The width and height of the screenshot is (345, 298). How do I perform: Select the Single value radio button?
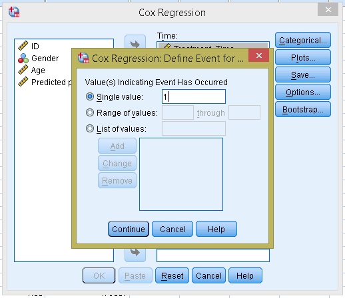(x=90, y=96)
